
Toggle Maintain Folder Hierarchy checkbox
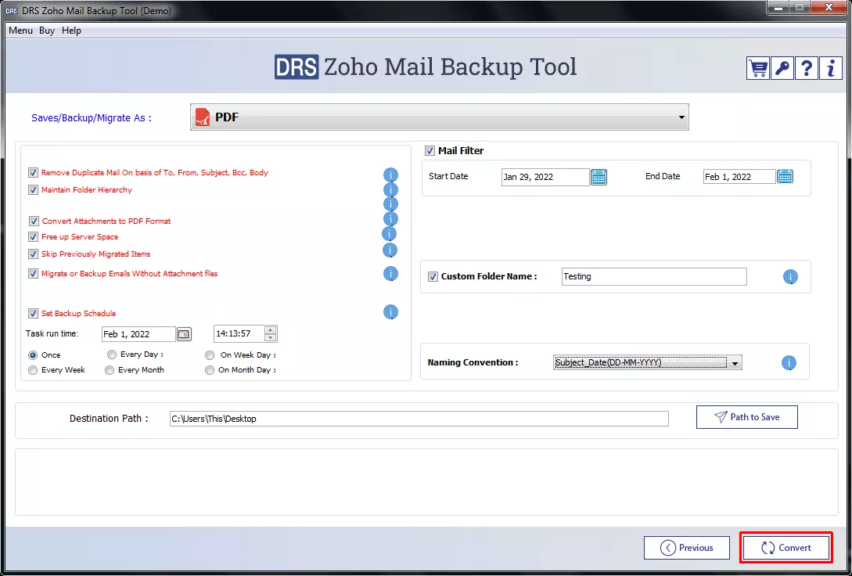click(33, 190)
